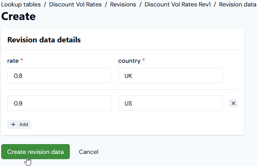
Task: Cancel the revision data creation
Action: (88, 152)
